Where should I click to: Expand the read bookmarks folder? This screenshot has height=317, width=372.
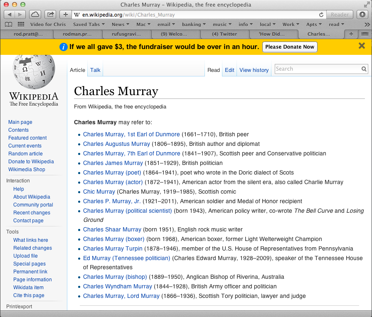(336, 25)
